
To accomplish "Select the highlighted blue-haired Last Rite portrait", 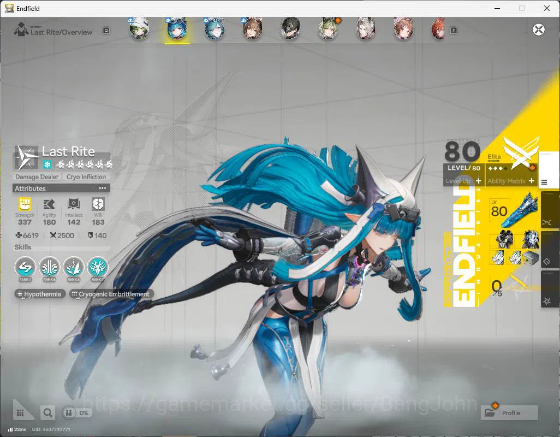I will tap(177, 29).
